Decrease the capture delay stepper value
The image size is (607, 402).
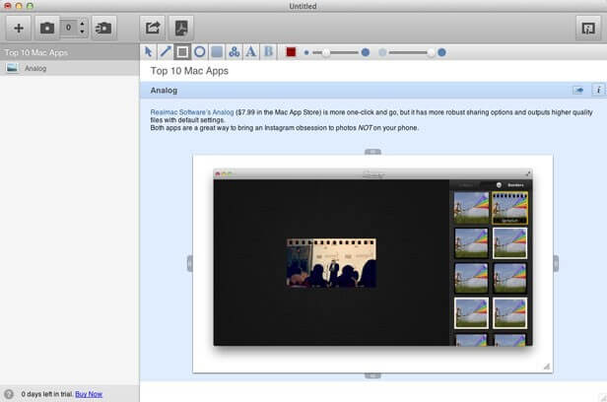coord(82,32)
